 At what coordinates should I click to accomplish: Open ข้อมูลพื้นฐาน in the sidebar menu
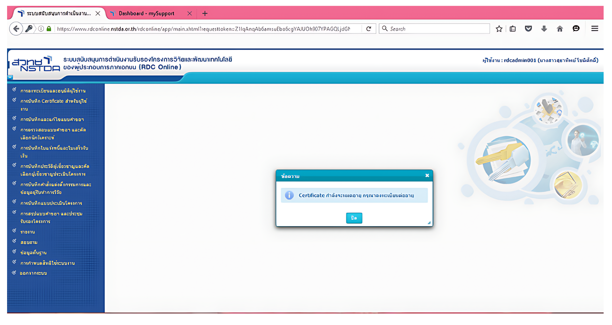click(x=34, y=253)
